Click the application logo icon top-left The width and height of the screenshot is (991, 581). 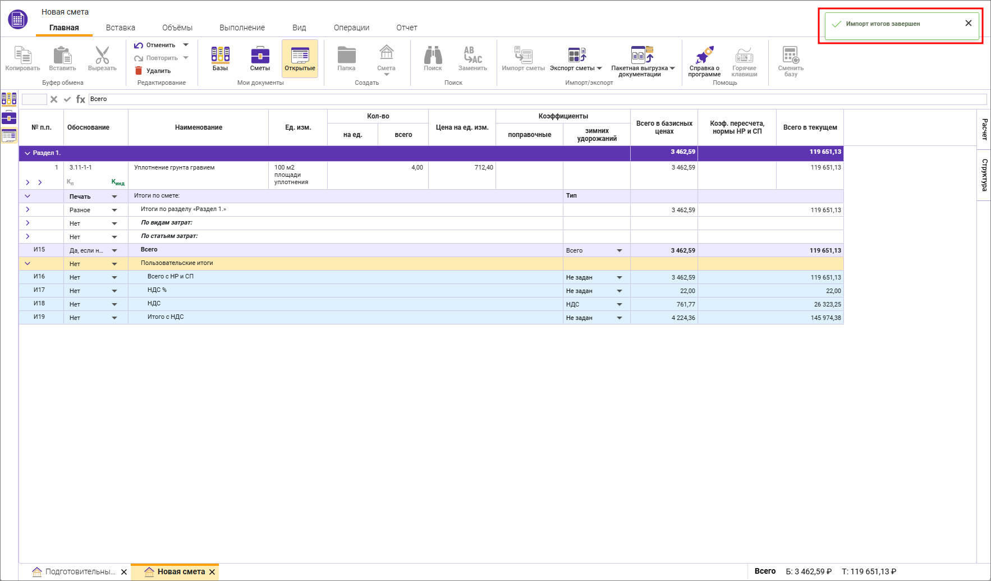pyautogui.click(x=18, y=20)
